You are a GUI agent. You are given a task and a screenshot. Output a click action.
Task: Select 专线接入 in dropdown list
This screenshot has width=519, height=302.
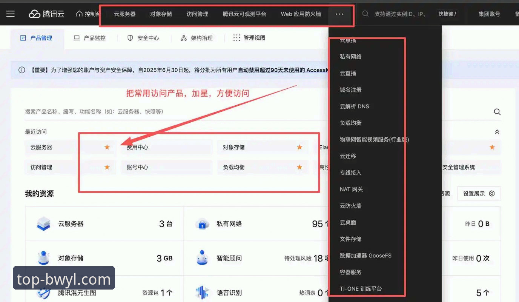pyautogui.click(x=351, y=173)
